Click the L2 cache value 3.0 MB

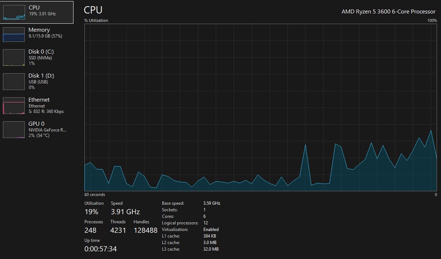pos(210,242)
